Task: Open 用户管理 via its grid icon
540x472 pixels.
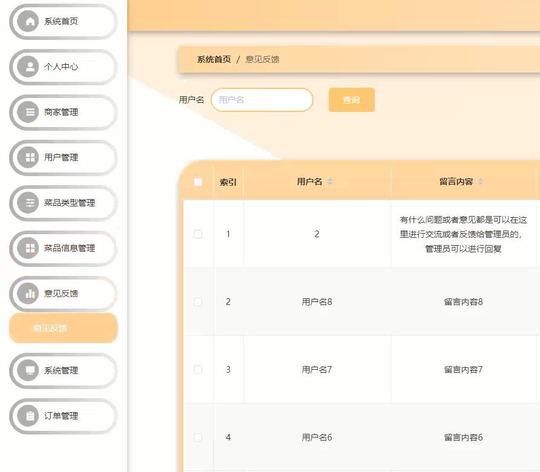Action: [29, 157]
